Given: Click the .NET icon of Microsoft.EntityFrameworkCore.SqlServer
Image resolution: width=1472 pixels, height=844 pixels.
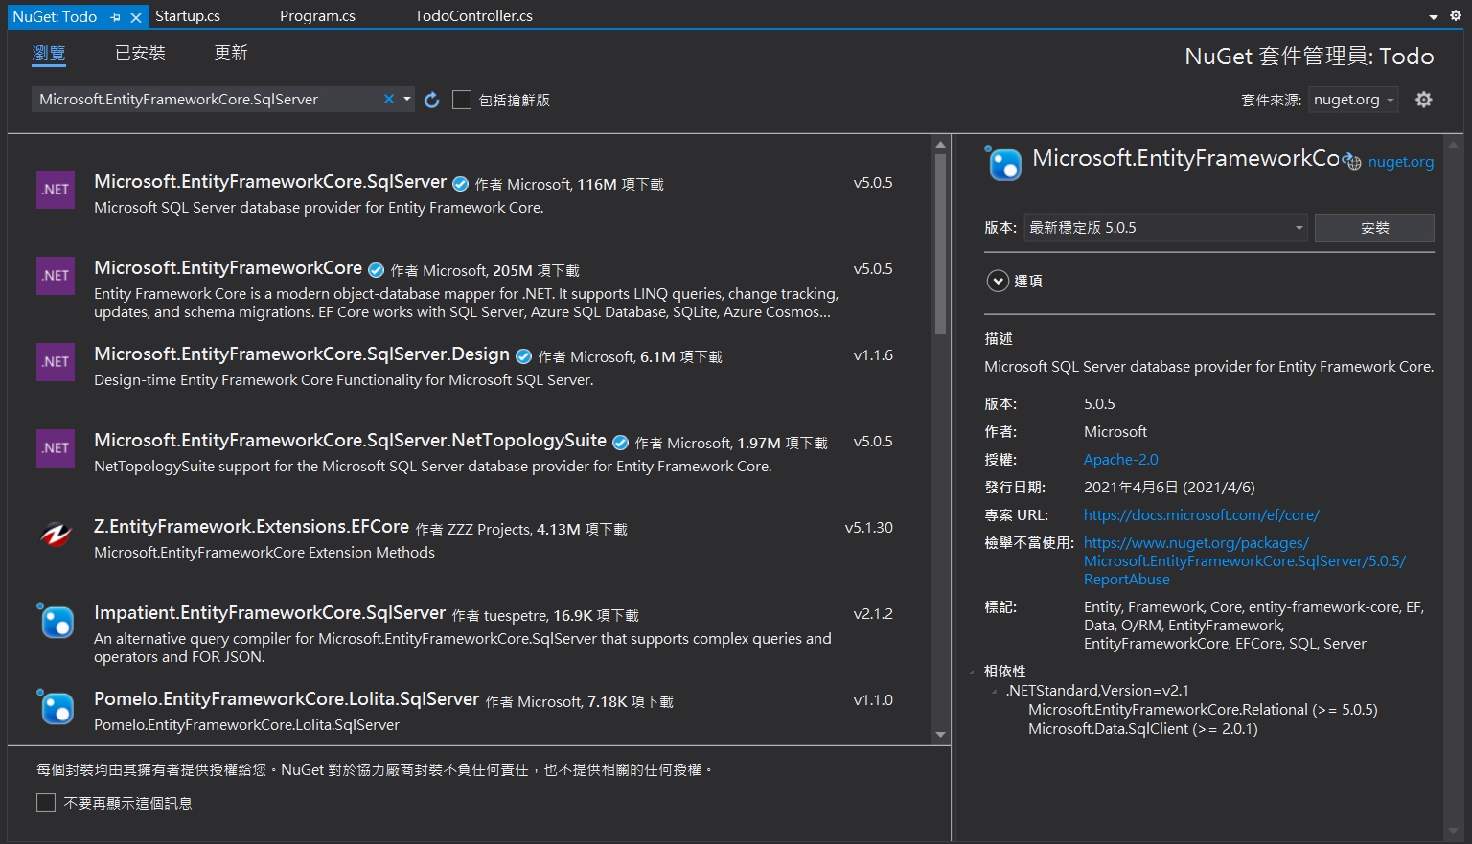Looking at the screenshot, I should tap(56, 190).
